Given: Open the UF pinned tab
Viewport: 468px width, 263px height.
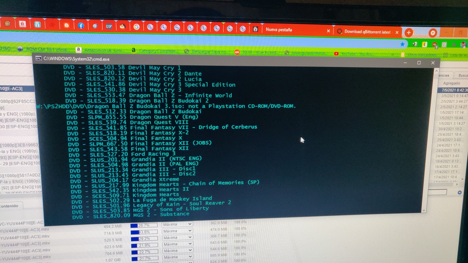Looking at the screenshot, I should click(109, 26).
